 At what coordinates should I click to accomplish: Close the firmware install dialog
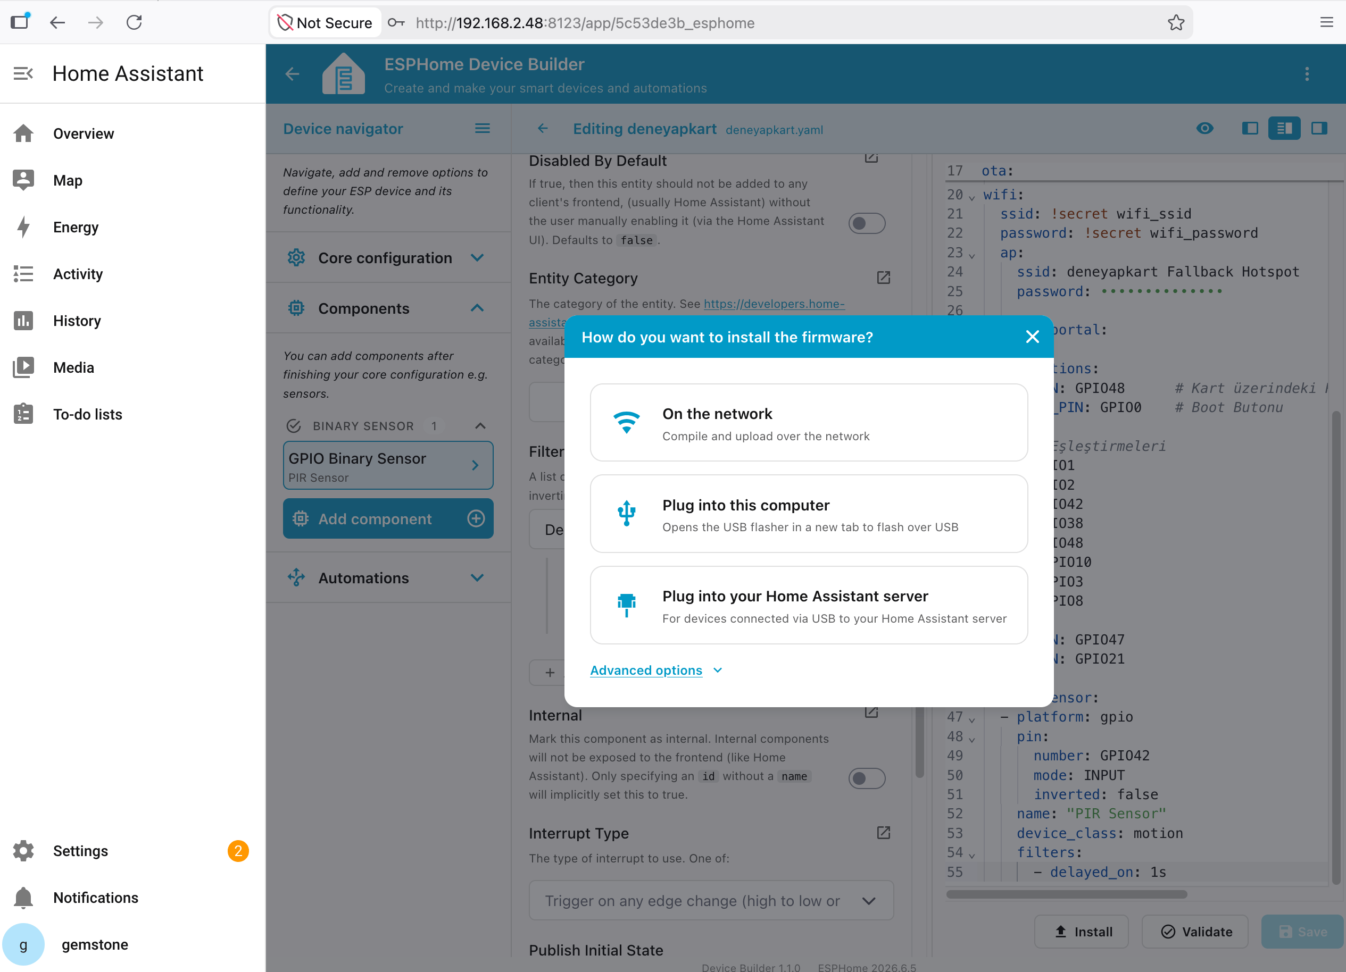pos(1032,337)
